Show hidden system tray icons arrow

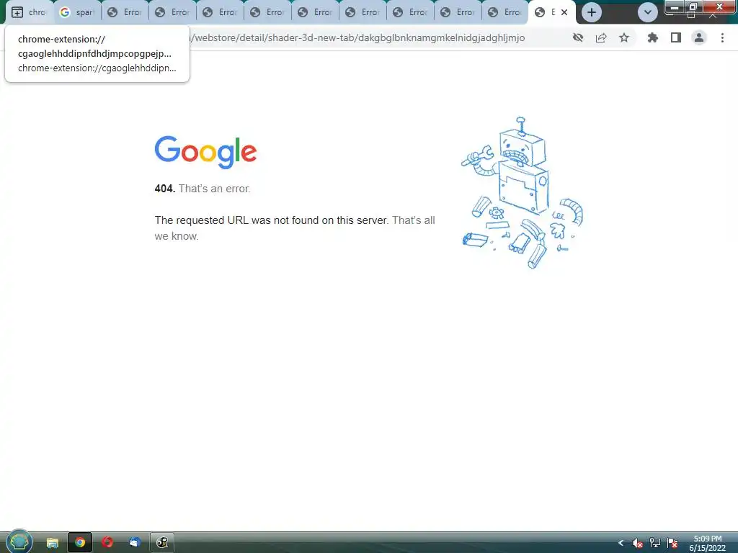click(x=621, y=543)
